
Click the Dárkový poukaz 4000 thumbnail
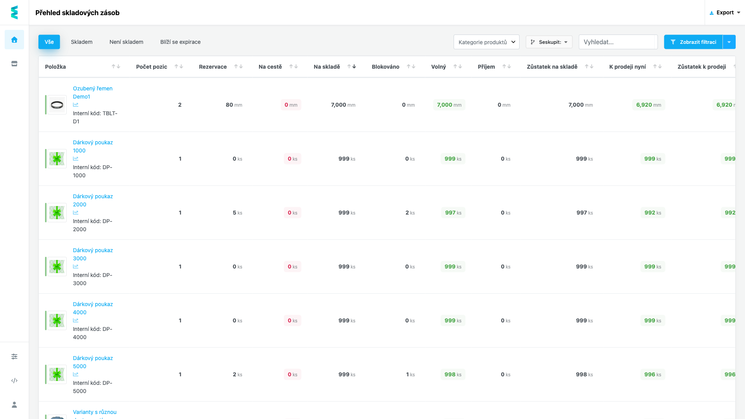57,320
